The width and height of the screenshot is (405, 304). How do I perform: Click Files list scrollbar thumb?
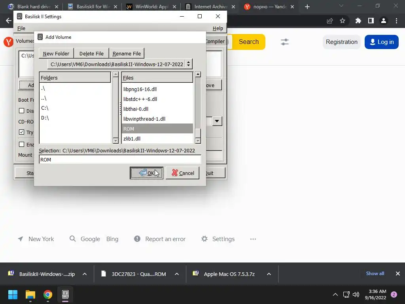coord(198,133)
